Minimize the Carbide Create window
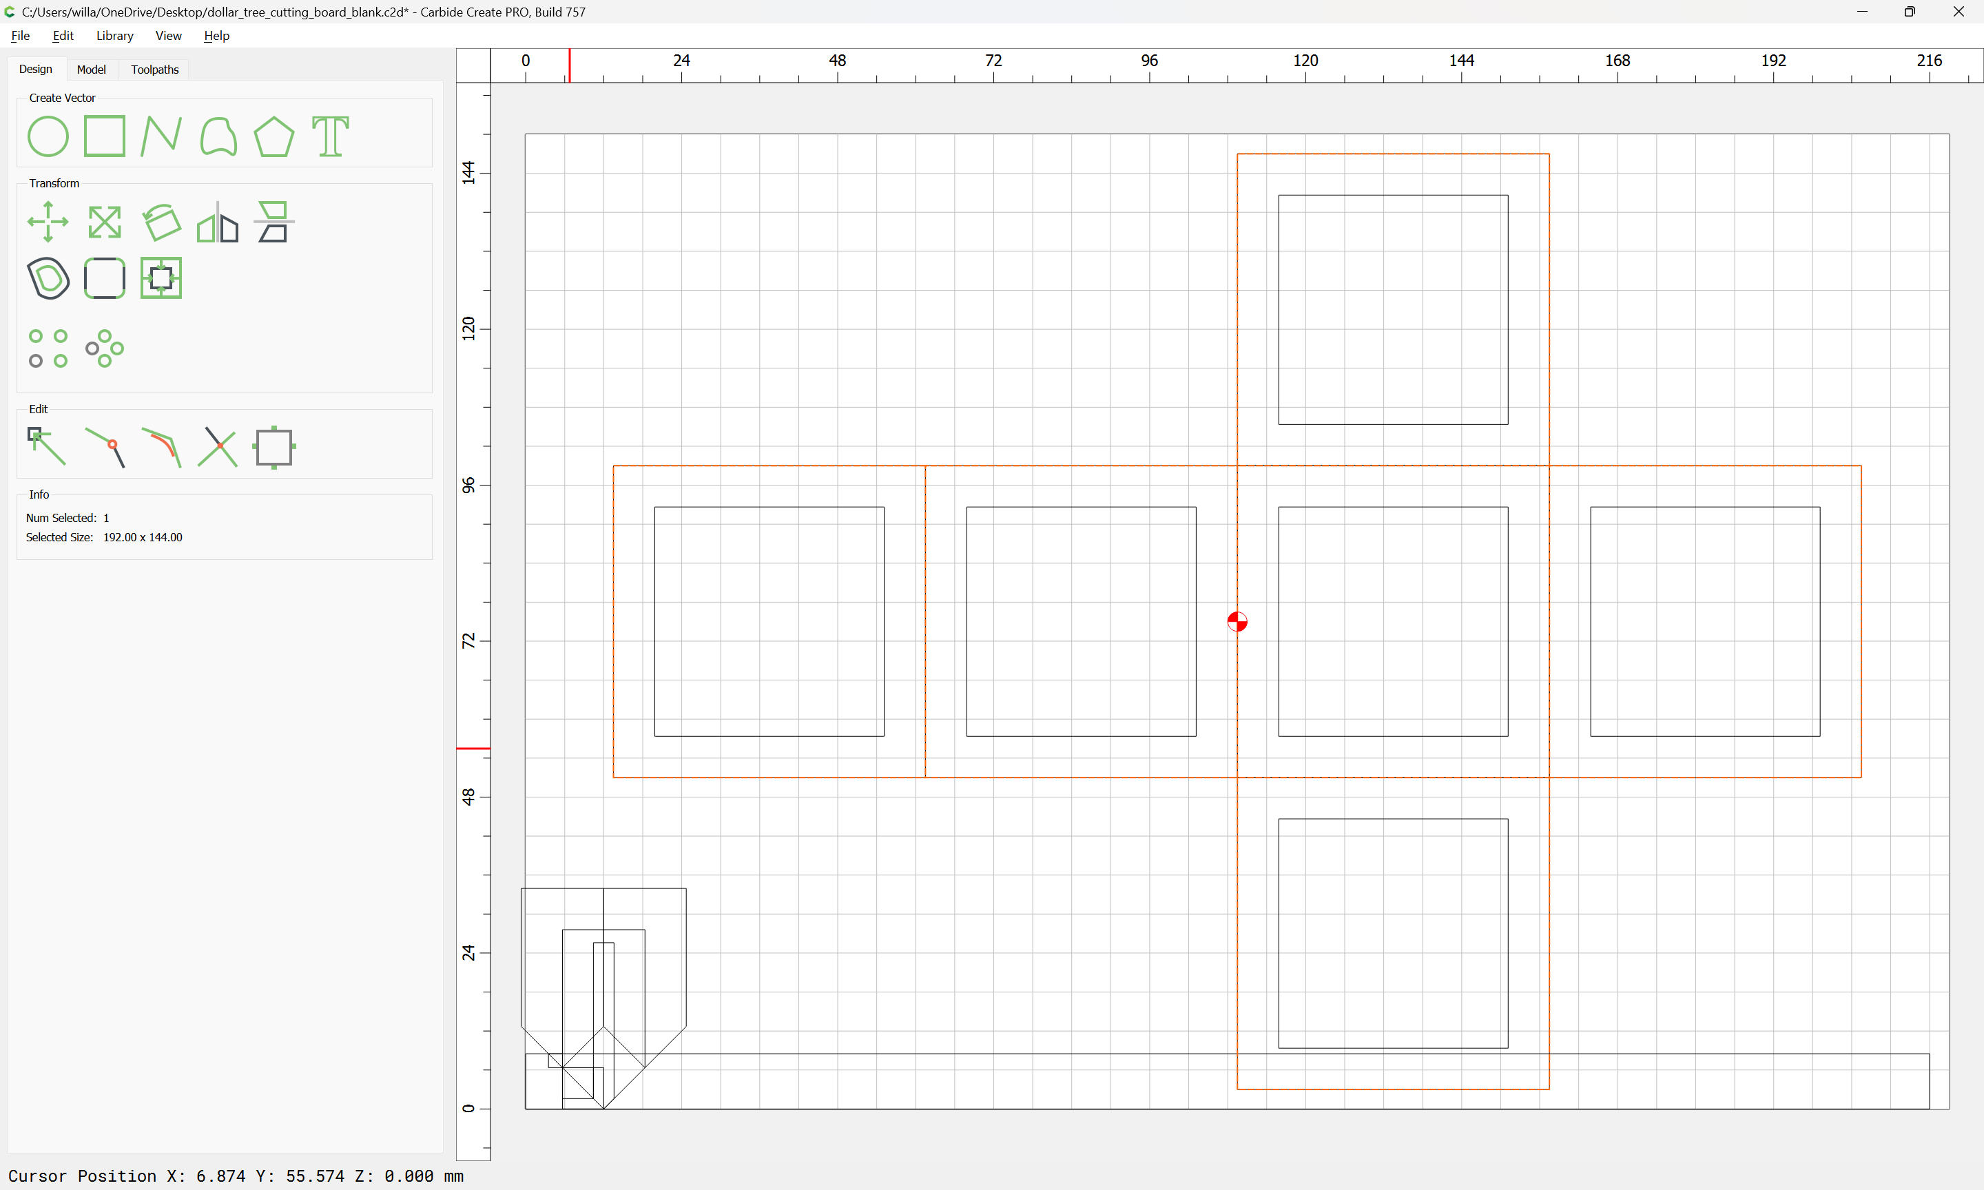Screen dimensions: 1984x1190 click(x=1862, y=11)
